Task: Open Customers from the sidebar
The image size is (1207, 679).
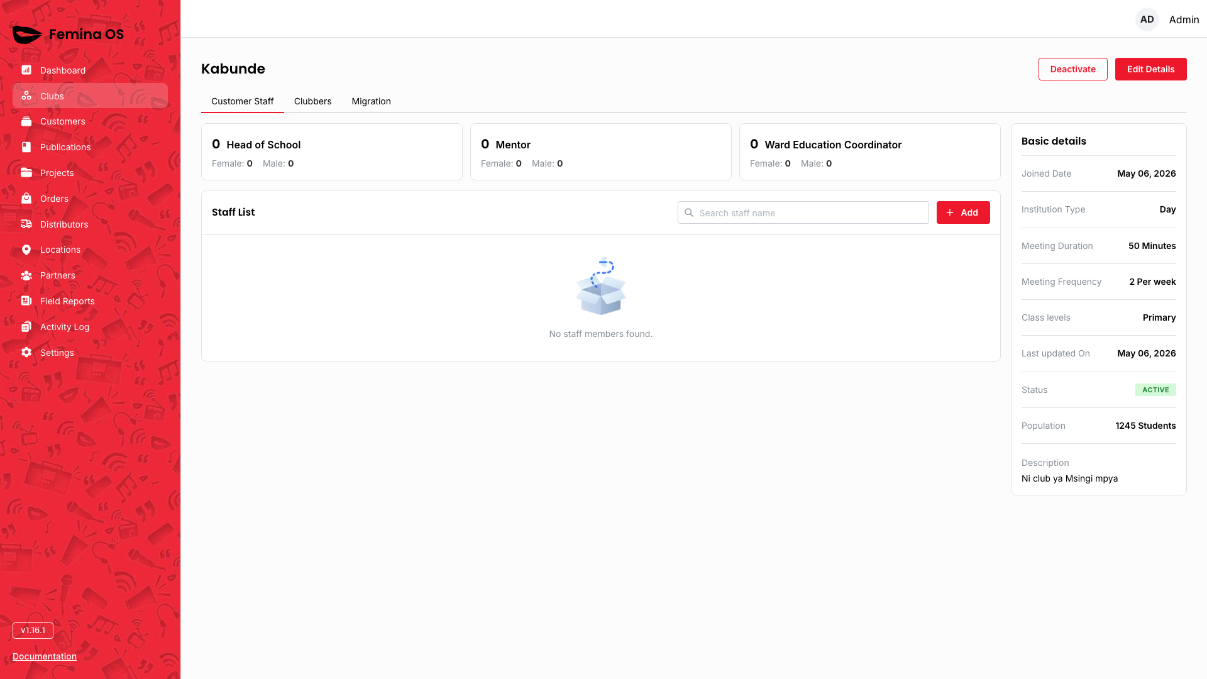Action: [x=90, y=121]
